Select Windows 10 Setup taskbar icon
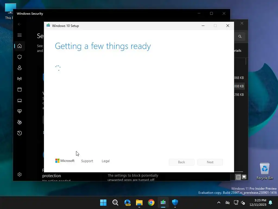 pyautogui.click(x=163, y=202)
